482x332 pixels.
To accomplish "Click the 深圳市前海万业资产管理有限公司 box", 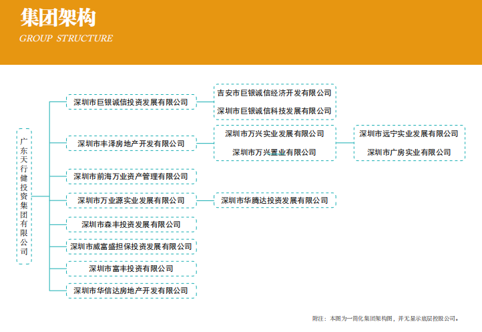I will 131,177.
